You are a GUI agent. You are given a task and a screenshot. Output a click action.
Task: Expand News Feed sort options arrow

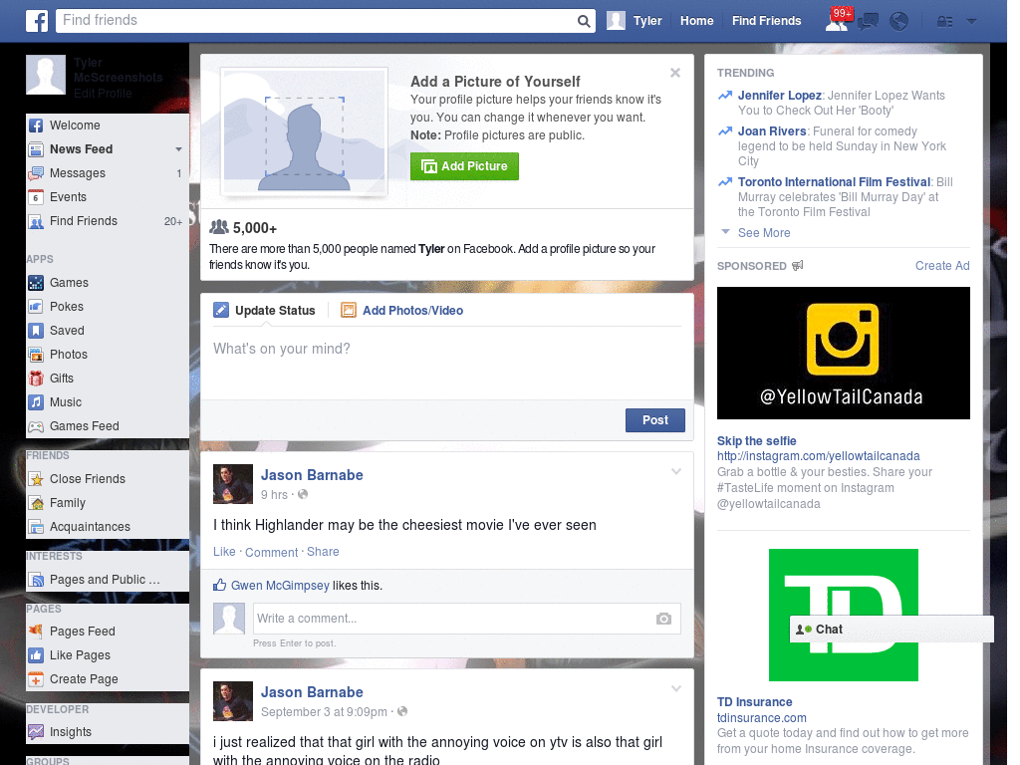tap(178, 149)
